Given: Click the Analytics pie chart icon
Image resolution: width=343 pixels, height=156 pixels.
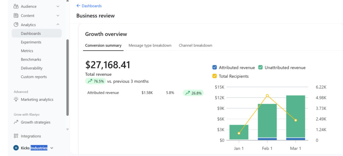Looking at the screenshot, I should tap(16, 25).
